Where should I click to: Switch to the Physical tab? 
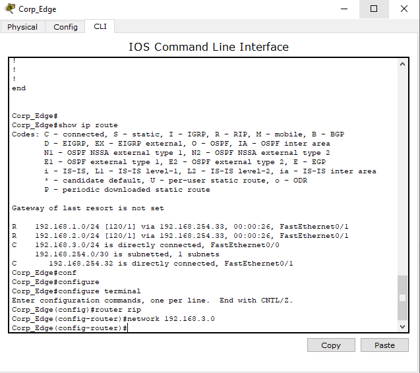[x=22, y=27]
